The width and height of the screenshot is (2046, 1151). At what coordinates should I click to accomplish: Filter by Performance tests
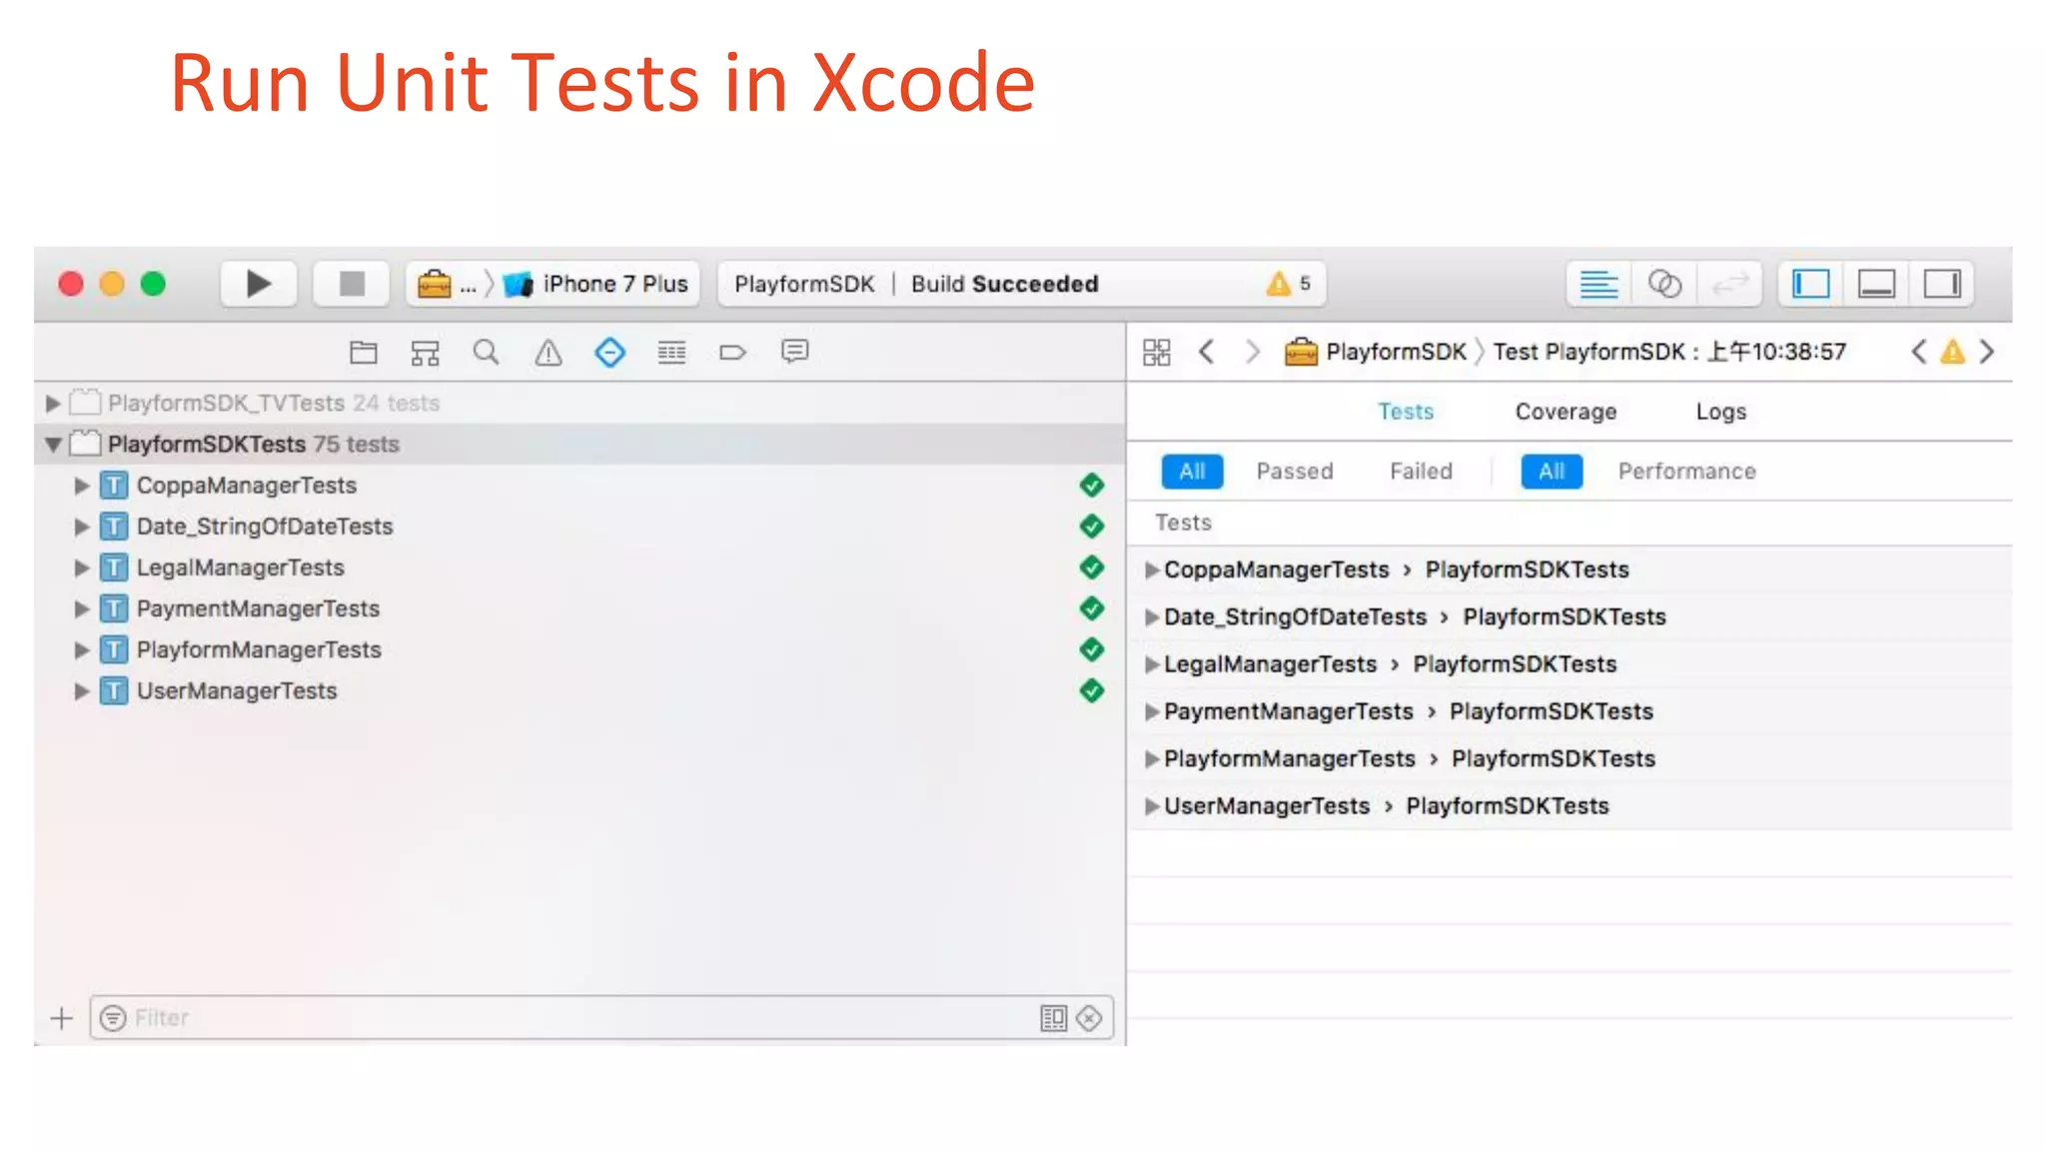(x=1686, y=472)
